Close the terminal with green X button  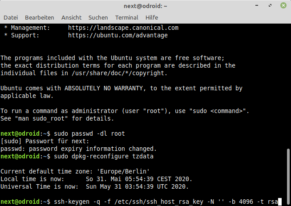coord(283,6)
